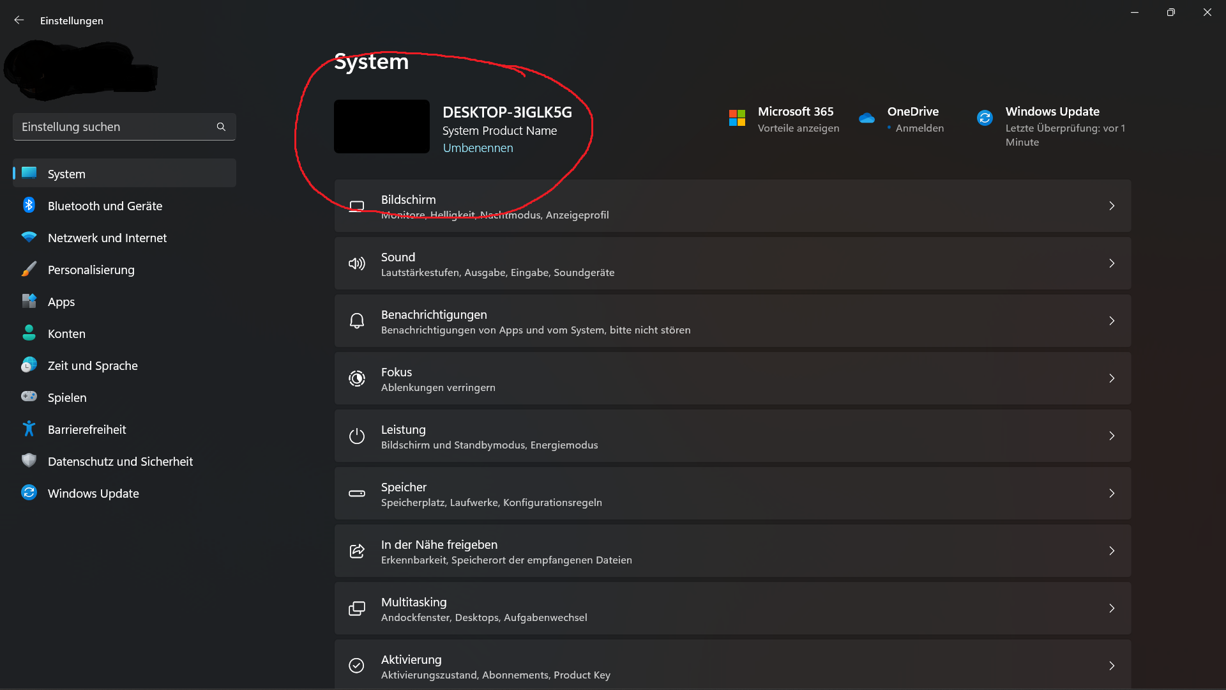
Task: Open the Aktivierung settings entry
Action: click(x=731, y=666)
